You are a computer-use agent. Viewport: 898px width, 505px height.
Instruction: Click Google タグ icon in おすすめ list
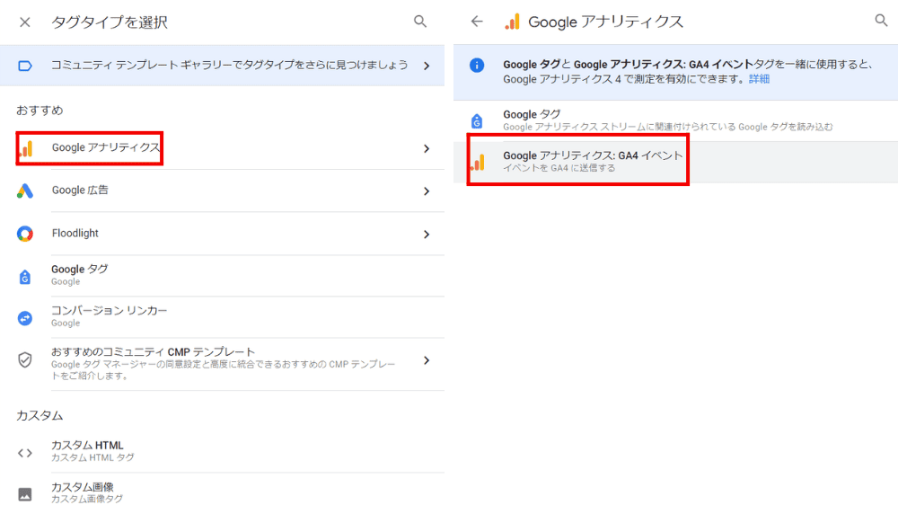click(25, 277)
